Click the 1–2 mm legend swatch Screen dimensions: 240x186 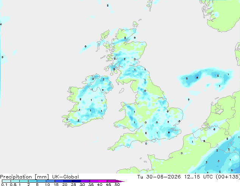24,181
